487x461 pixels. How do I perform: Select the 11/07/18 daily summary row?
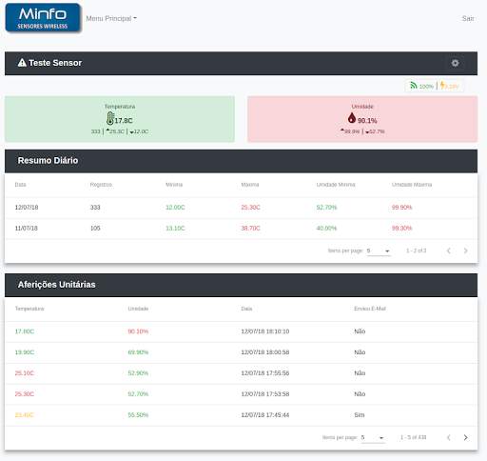click(241, 229)
